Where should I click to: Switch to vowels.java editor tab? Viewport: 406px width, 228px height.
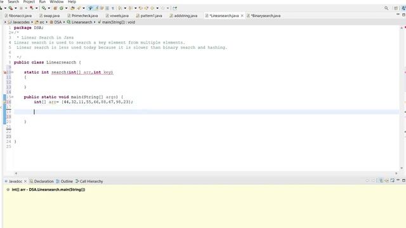[117, 16]
